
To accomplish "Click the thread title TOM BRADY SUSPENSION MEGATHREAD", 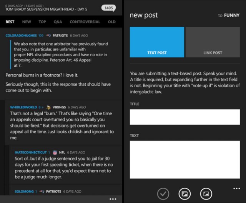I will click(46, 9).
